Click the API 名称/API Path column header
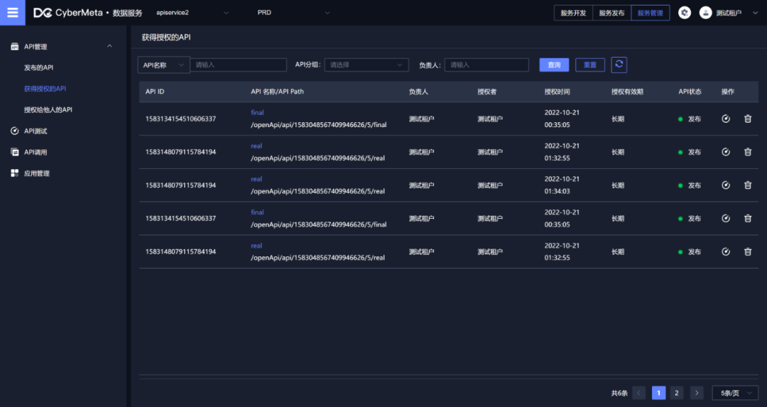The image size is (767, 407). tap(278, 92)
